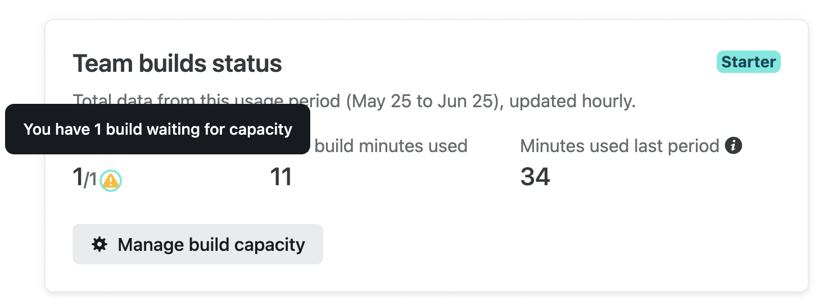The width and height of the screenshot is (824, 307).
Task: Click the Starter plan badge
Action: [748, 62]
